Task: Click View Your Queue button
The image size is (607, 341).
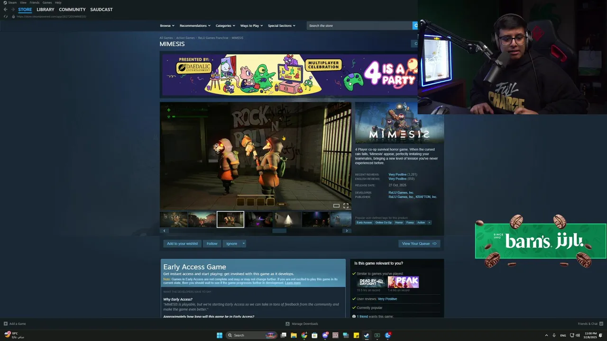Action: pos(419,243)
